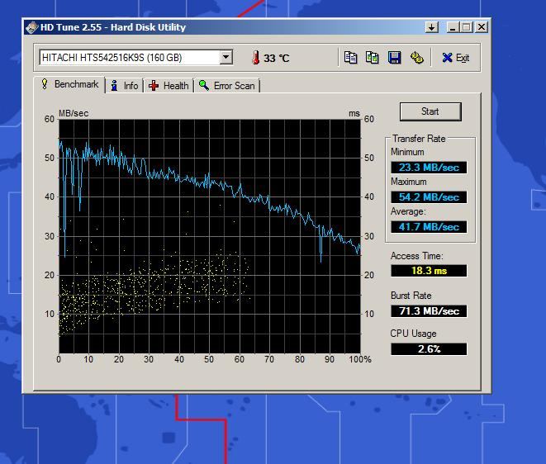Save screenshot floppy disk icon
This screenshot has height=464, width=546.
point(394,58)
